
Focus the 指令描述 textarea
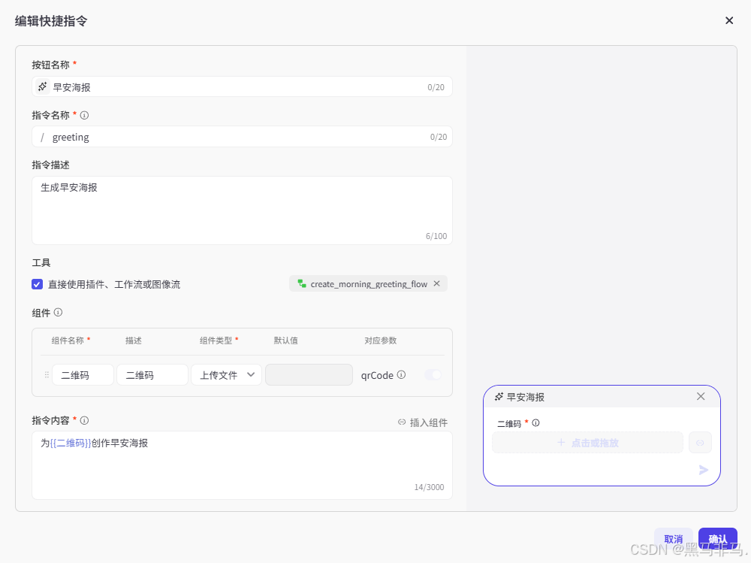pos(242,210)
